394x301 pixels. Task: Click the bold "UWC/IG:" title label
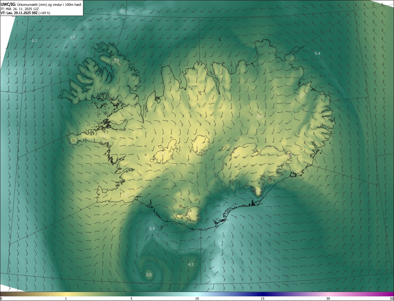pos(8,4)
